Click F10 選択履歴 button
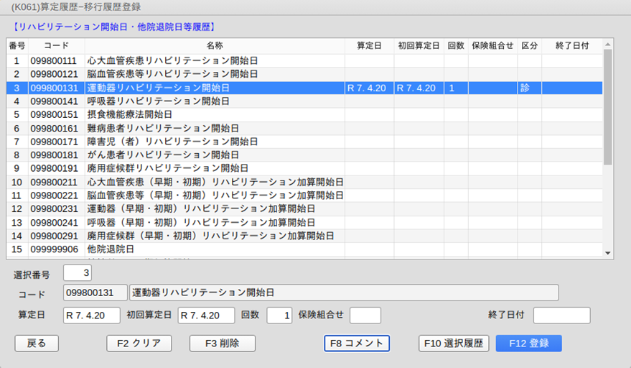The width and height of the screenshot is (631, 368). tap(454, 344)
